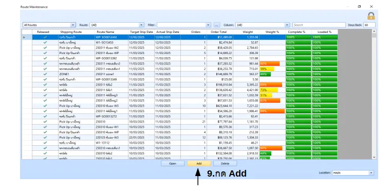Click the 59% yellow weight bar
The height and width of the screenshot is (191, 388).
click(267, 69)
